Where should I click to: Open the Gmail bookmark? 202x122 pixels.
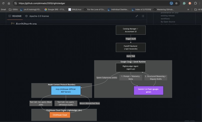click(x=3, y=10)
